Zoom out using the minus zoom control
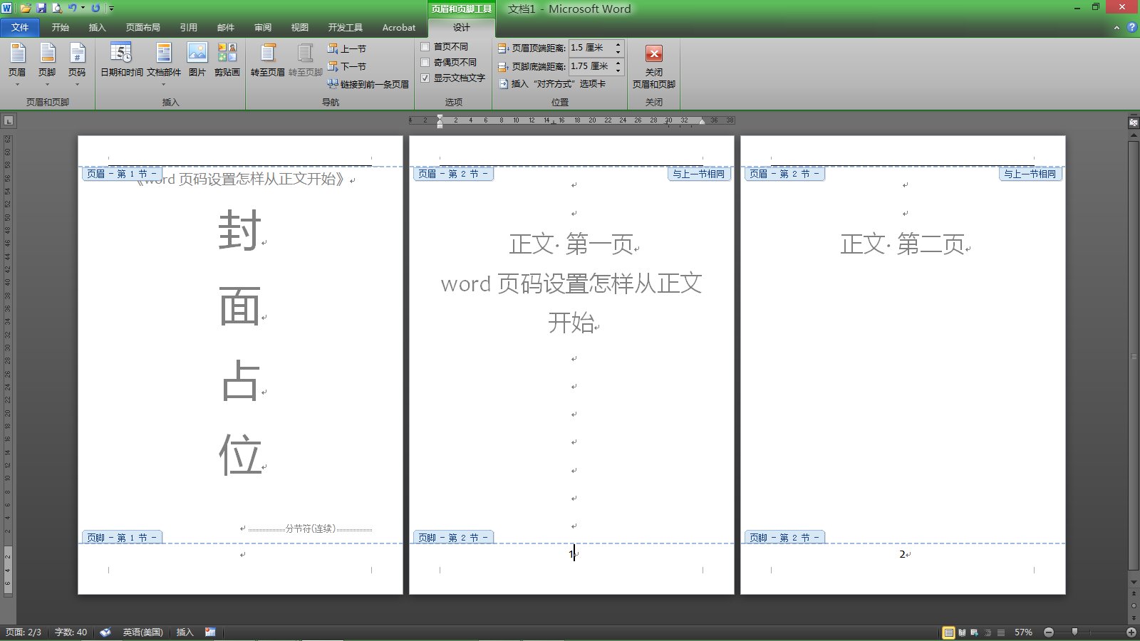Screen dimensions: 1140x641 tap(1049, 632)
